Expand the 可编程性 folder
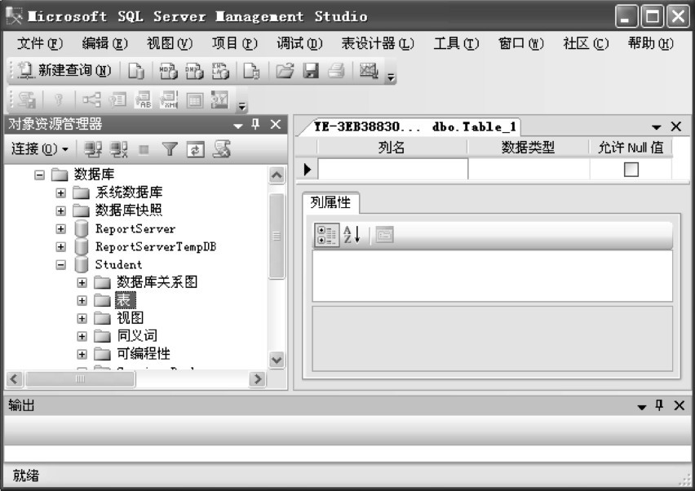Image resolution: width=695 pixels, height=491 pixels. click(x=82, y=354)
